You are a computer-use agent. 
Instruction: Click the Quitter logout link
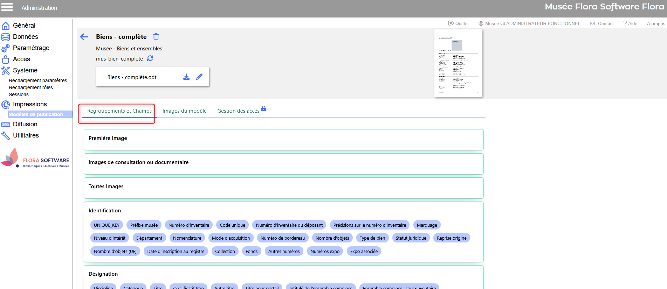pos(459,23)
